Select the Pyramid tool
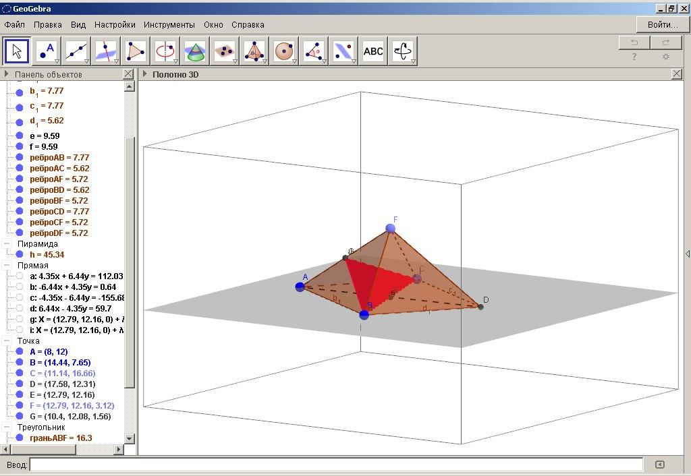 tap(254, 51)
